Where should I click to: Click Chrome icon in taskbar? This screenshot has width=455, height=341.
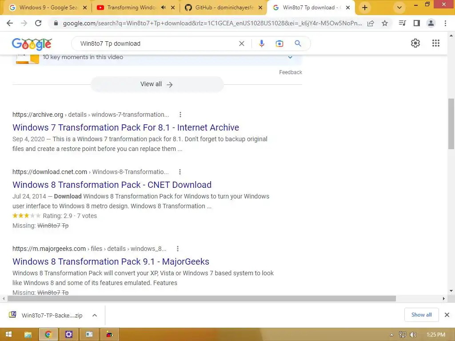click(48, 334)
